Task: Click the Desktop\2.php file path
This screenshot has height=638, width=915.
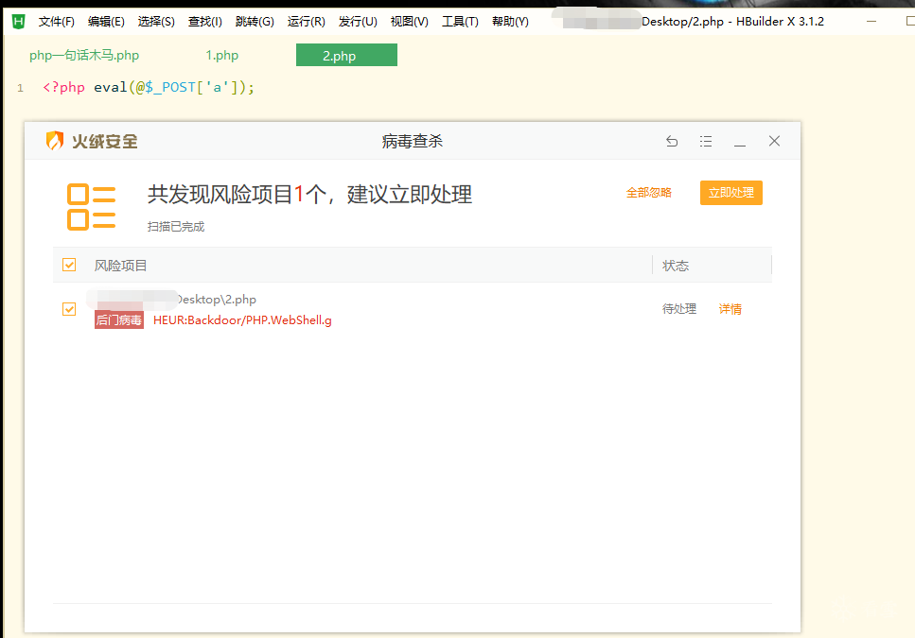Action: pos(217,300)
